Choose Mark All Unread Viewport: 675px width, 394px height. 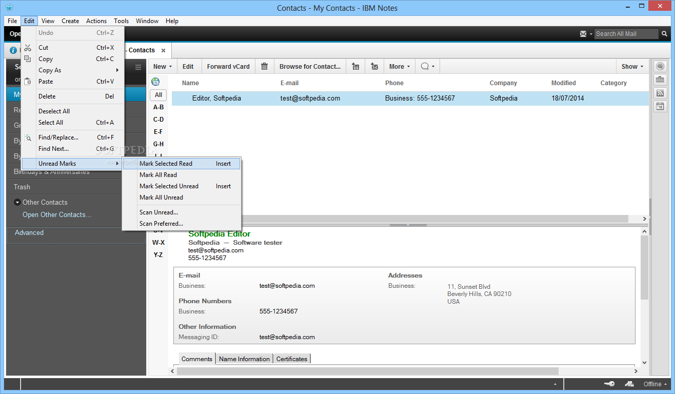click(x=182, y=198)
